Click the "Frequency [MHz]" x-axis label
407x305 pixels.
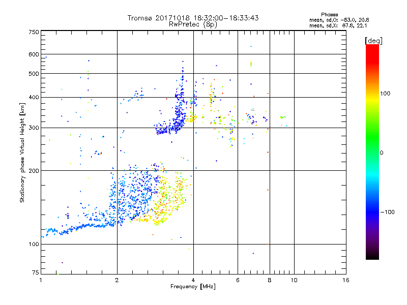[193, 287]
